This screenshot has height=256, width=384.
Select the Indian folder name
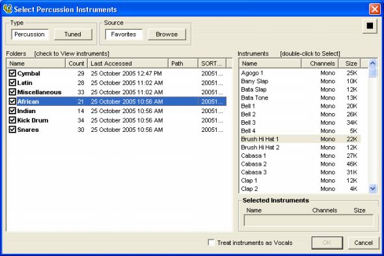tap(27, 110)
